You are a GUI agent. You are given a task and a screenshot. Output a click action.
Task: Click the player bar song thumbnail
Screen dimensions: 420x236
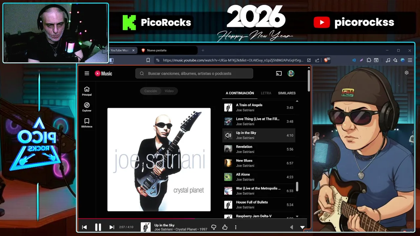[146, 227]
